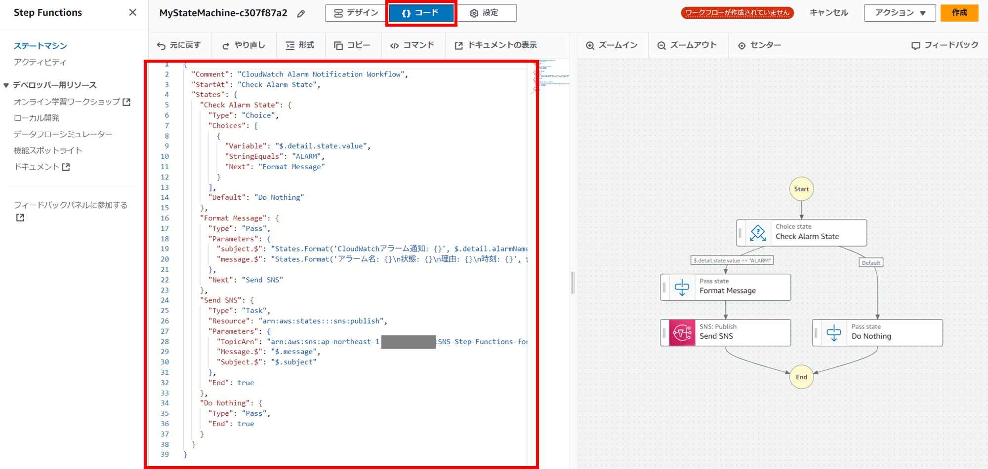Screen dimensions: 988x469
Task: Open ローカル開発 link
Action: (37, 118)
